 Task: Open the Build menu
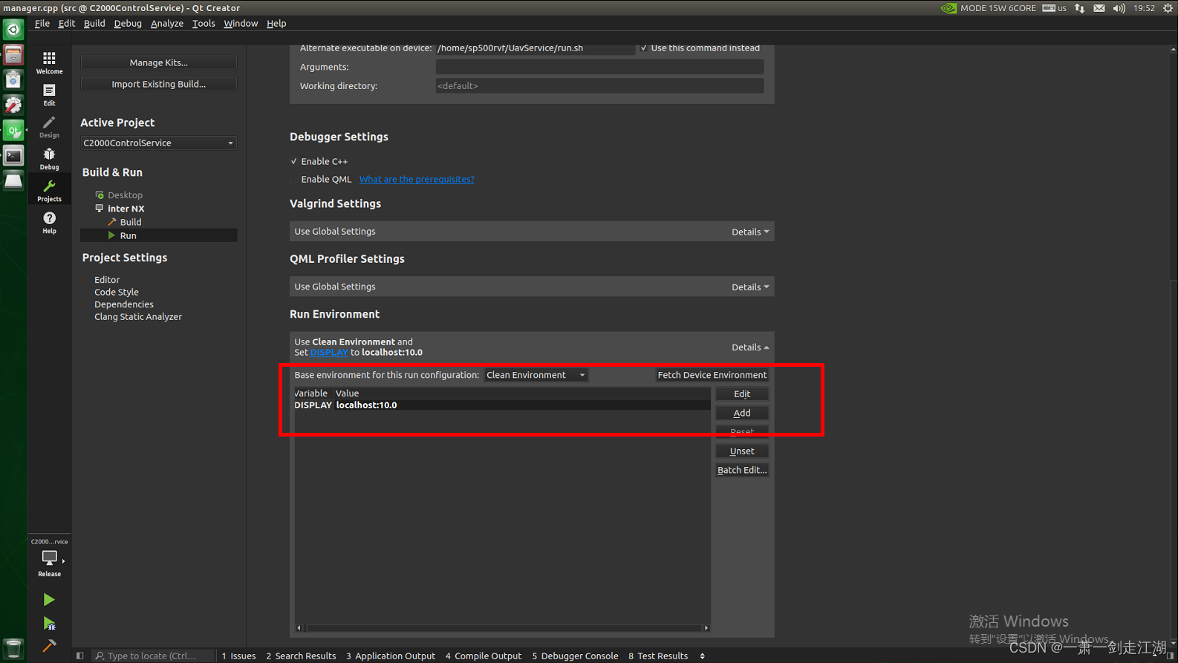pos(94,23)
